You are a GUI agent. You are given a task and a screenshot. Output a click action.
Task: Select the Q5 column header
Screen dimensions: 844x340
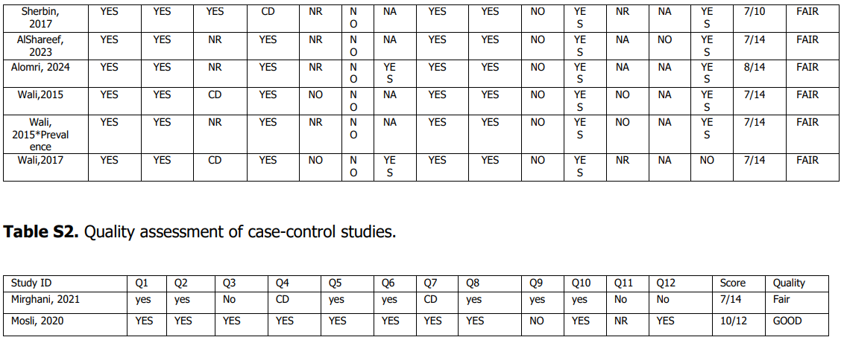[336, 283]
